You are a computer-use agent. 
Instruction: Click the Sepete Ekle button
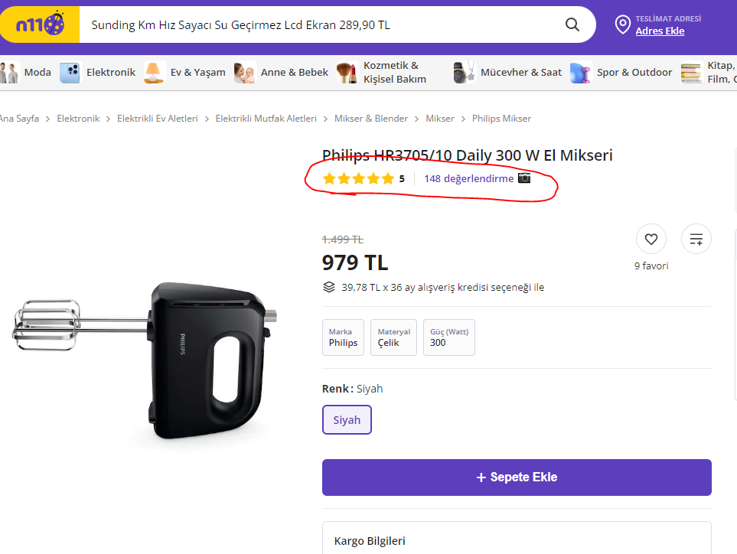[516, 477]
